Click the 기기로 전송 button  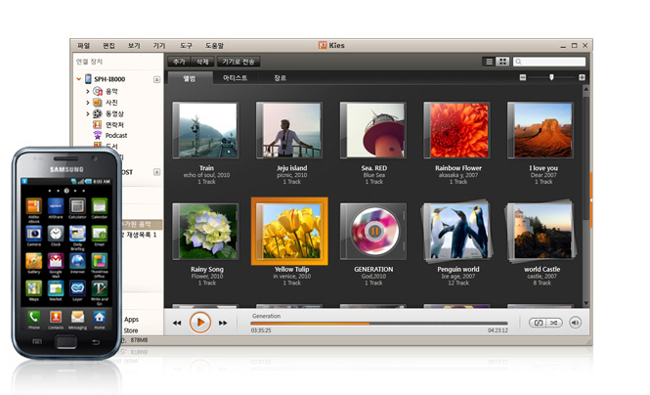pyautogui.click(x=238, y=61)
